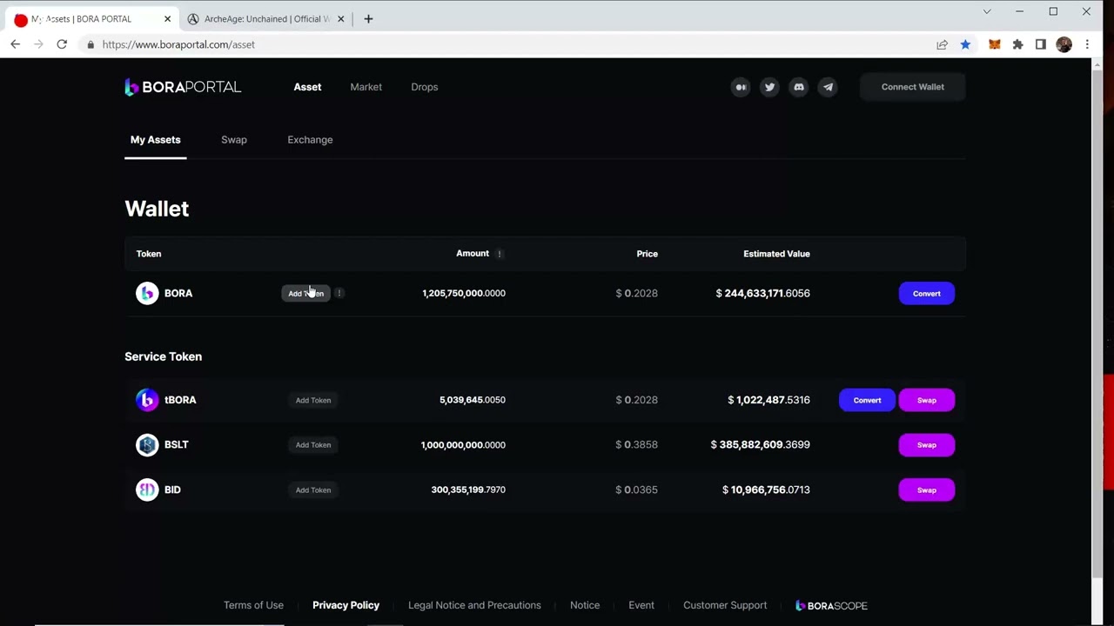Click the tBORA token icon
This screenshot has width=1114, height=626.
(x=147, y=400)
